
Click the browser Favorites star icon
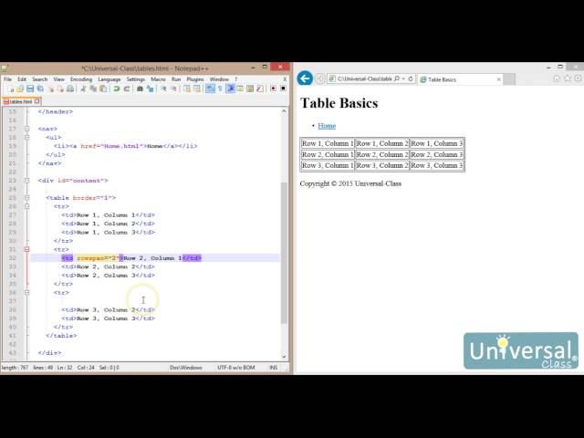pos(568,78)
